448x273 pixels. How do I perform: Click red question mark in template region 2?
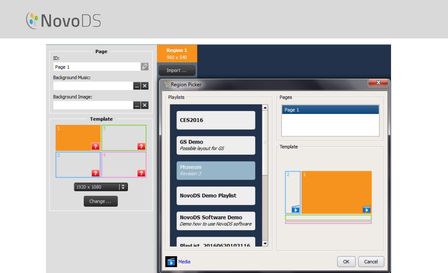point(95,173)
